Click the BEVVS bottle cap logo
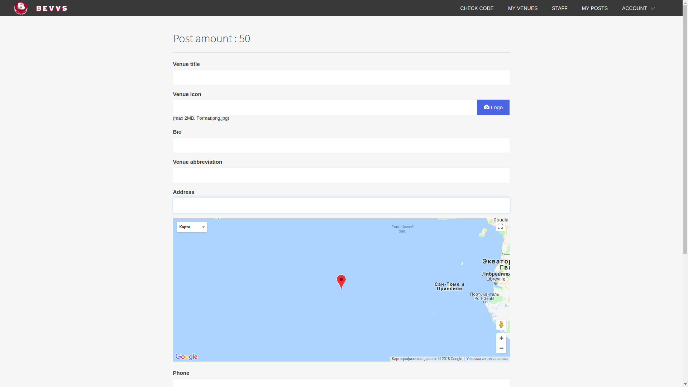The height and width of the screenshot is (387, 688). [21, 8]
